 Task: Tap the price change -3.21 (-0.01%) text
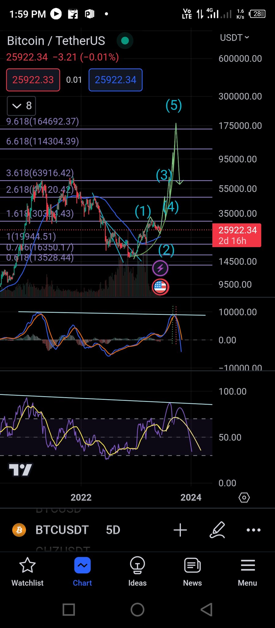86,57
